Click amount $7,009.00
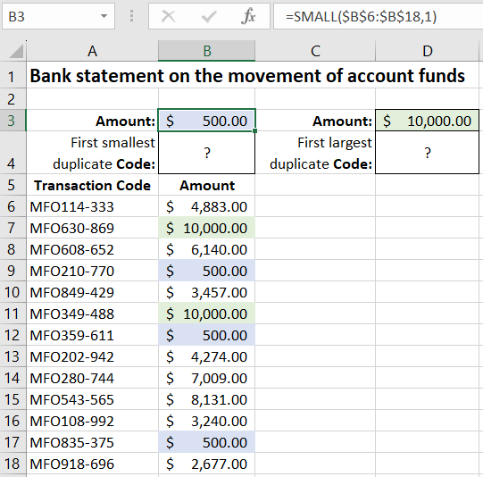This screenshot has width=483, height=477. click(207, 378)
